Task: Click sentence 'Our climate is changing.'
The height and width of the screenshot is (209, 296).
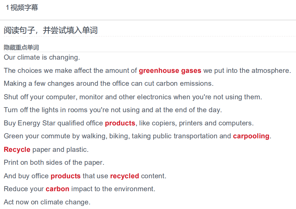Action: (42, 57)
